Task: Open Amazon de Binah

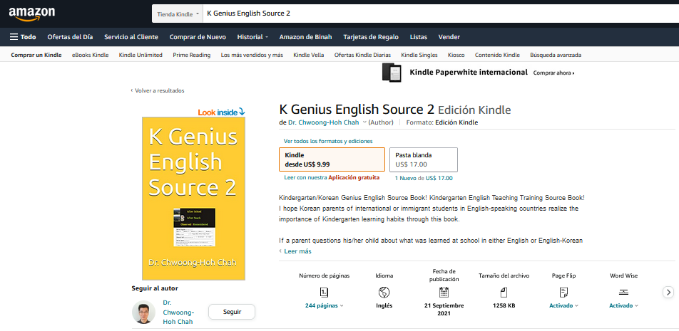Action: [306, 37]
